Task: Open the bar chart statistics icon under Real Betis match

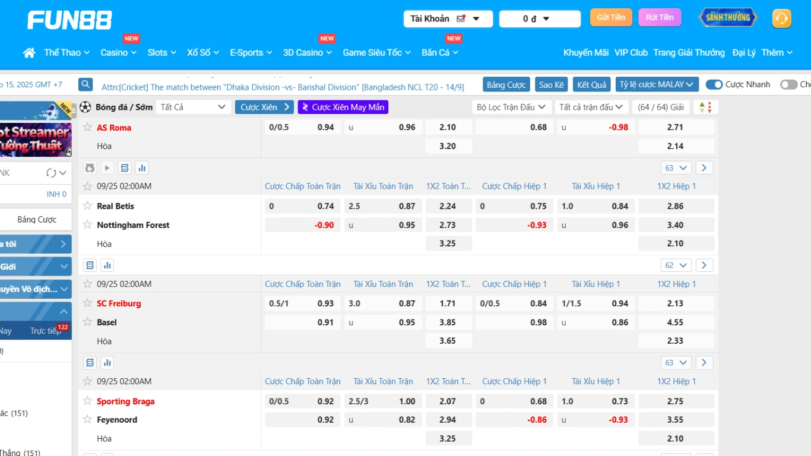Action: [x=107, y=265]
